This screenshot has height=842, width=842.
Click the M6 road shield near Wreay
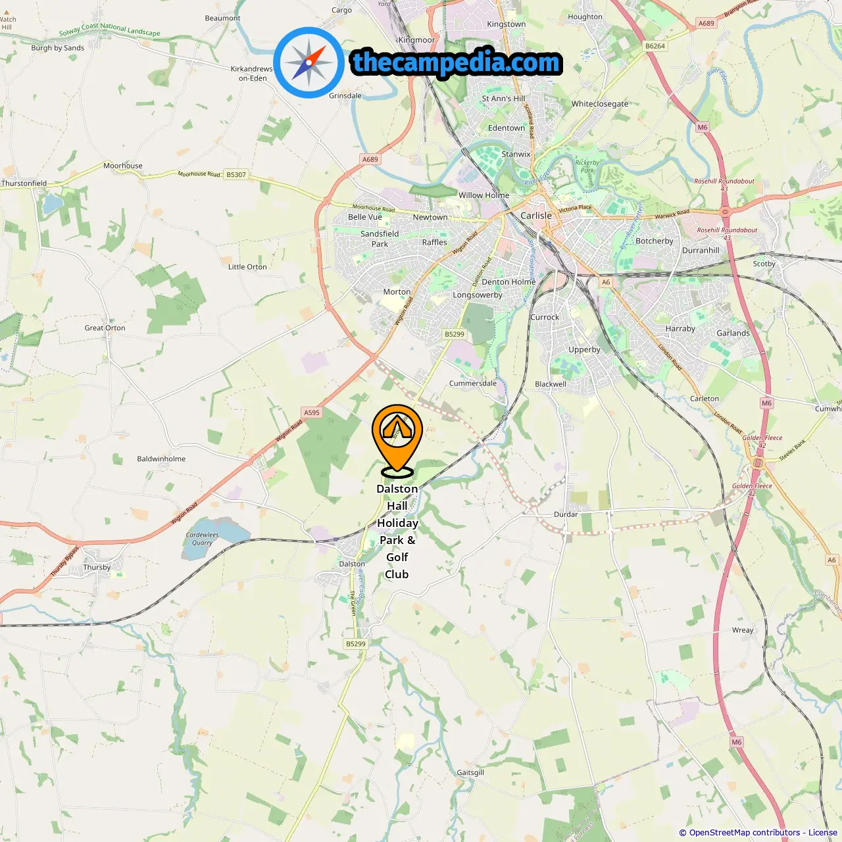point(737,742)
